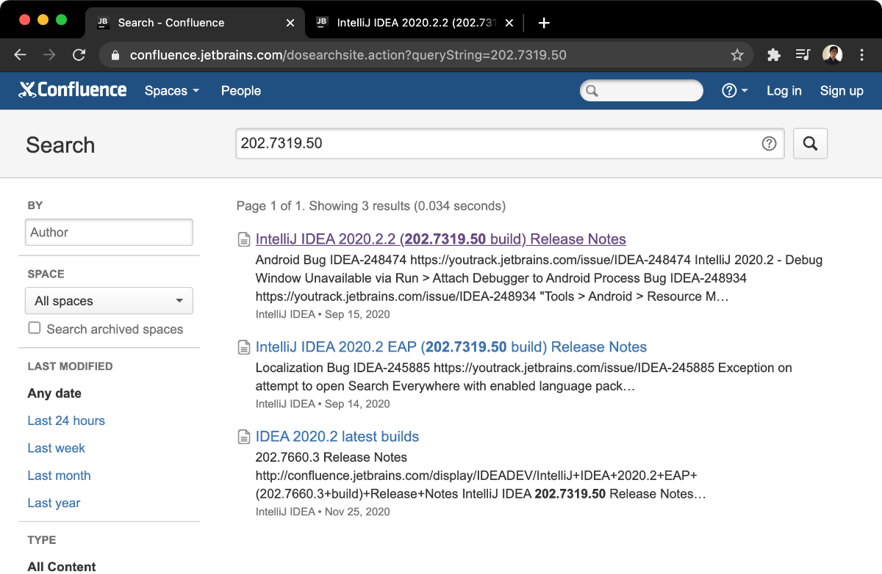This screenshot has width=882, height=574.
Task: Click quick search magnifier in header field
Action: tap(592, 91)
